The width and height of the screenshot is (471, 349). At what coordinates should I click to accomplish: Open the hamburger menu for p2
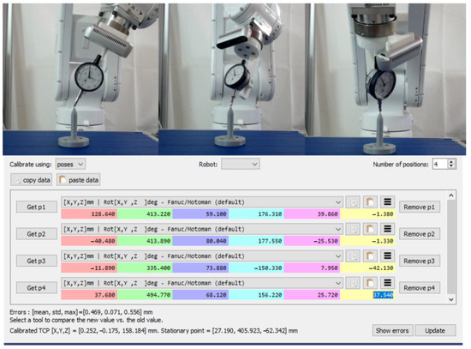click(x=387, y=229)
